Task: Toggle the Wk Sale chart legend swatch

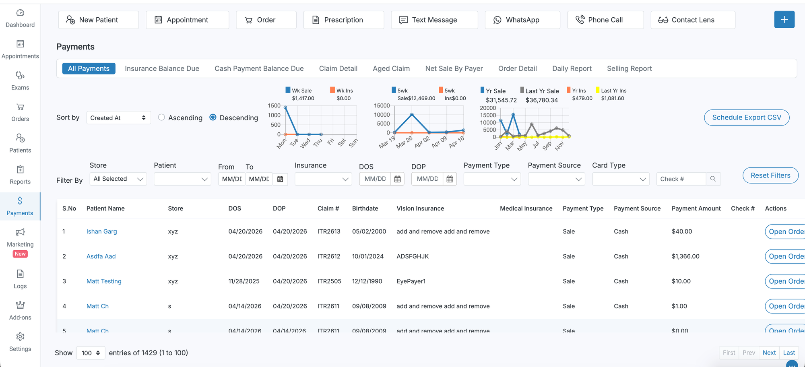Action: (x=288, y=90)
